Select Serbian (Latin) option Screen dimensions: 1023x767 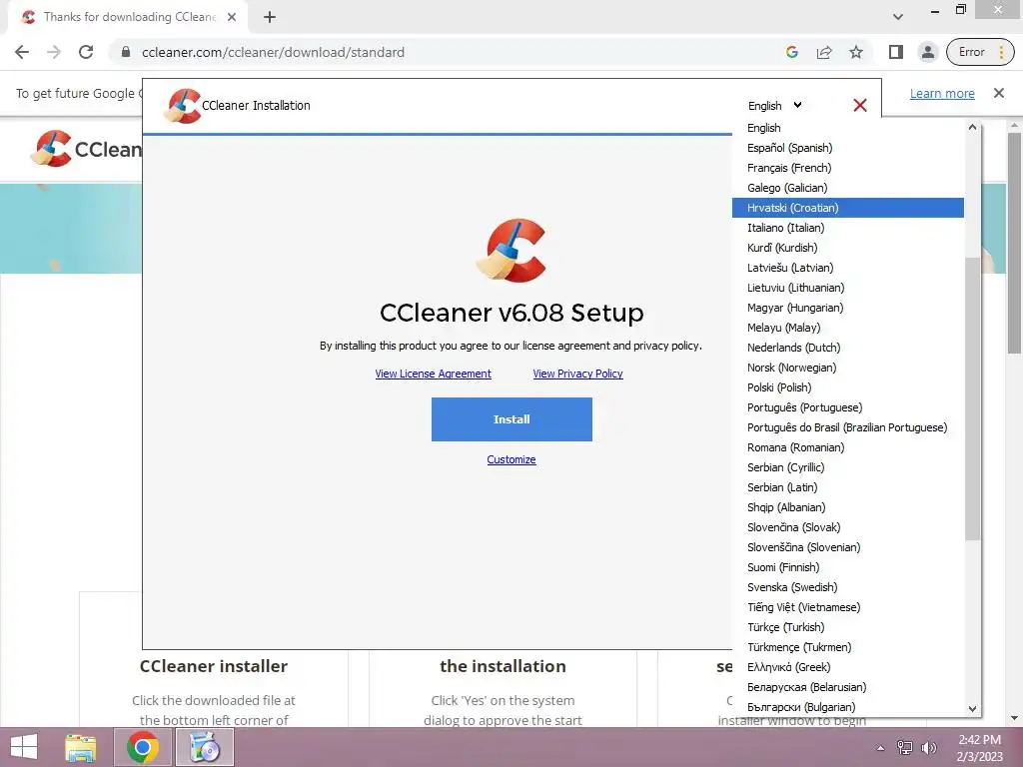point(847,487)
